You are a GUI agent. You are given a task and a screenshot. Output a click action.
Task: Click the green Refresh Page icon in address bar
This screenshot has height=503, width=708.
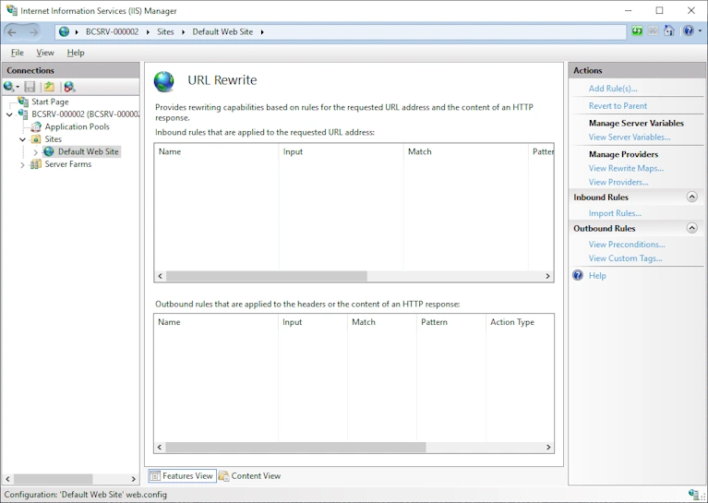(637, 31)
